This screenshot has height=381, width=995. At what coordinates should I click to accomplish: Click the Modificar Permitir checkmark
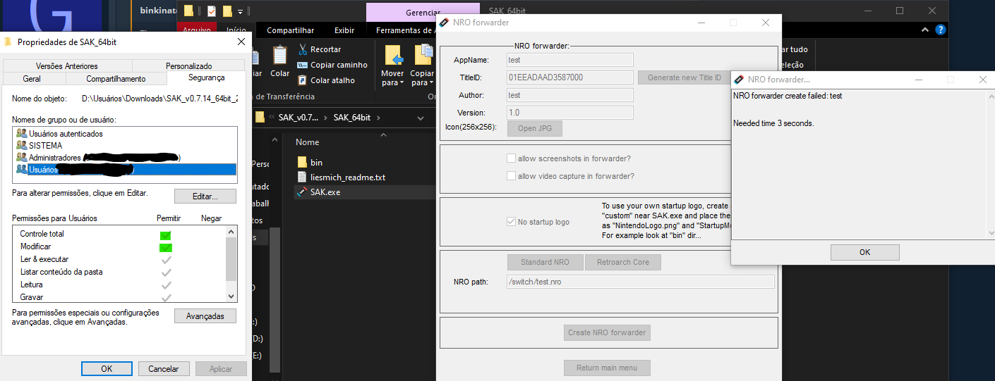(166, 247)
